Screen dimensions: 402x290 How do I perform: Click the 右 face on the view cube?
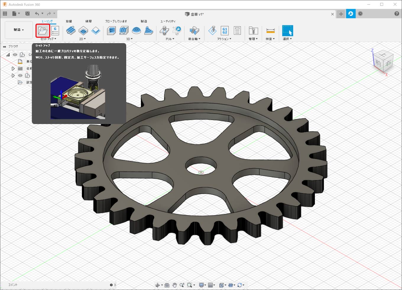pyautogui.click(x=388, y=63)
